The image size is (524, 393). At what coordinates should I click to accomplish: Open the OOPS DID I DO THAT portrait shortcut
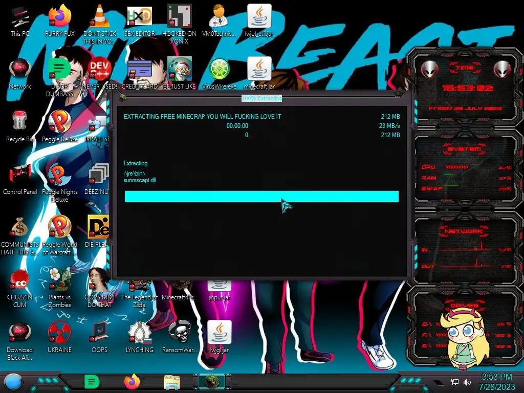coord(100,288)
